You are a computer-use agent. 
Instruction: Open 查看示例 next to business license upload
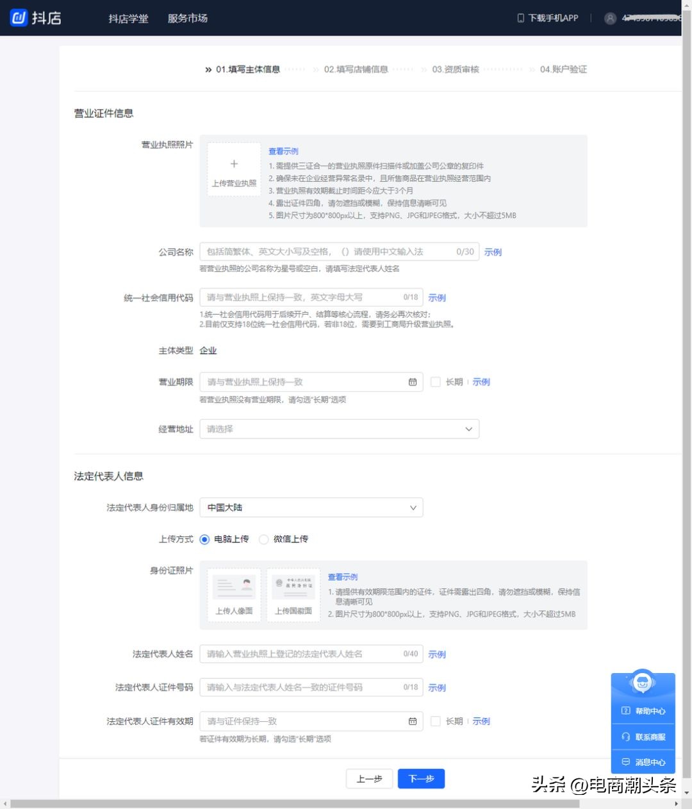(283, 151)
